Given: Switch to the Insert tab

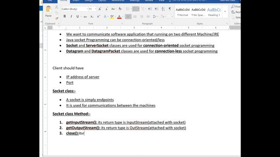Looking at the screenshot, I should (x=76, y=1).
